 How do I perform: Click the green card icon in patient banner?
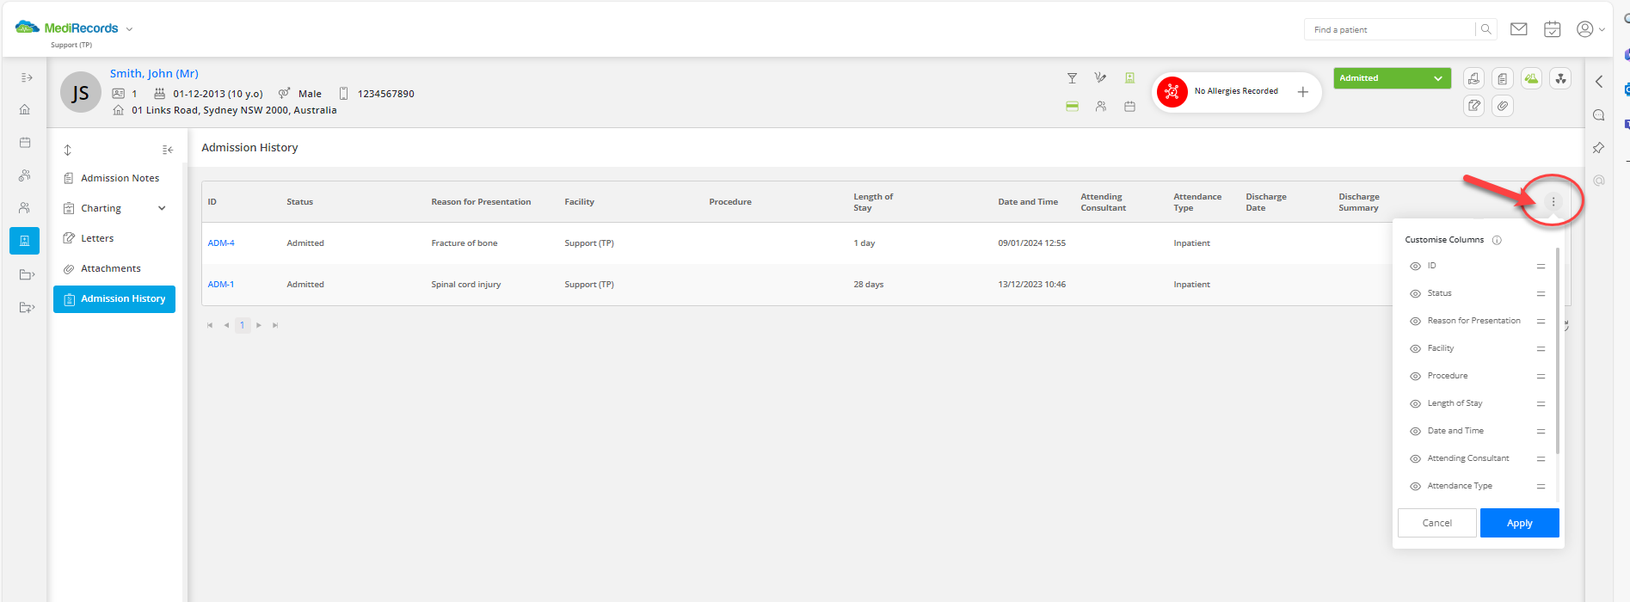coord(1072,107)
